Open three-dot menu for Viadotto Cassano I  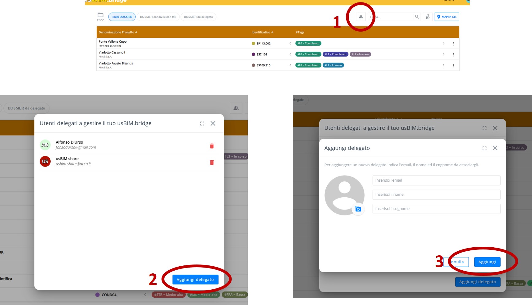[454, 55]
